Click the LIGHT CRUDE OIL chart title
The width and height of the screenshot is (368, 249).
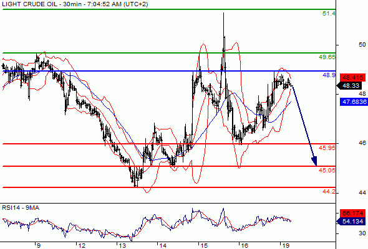[x=29, y=4]
